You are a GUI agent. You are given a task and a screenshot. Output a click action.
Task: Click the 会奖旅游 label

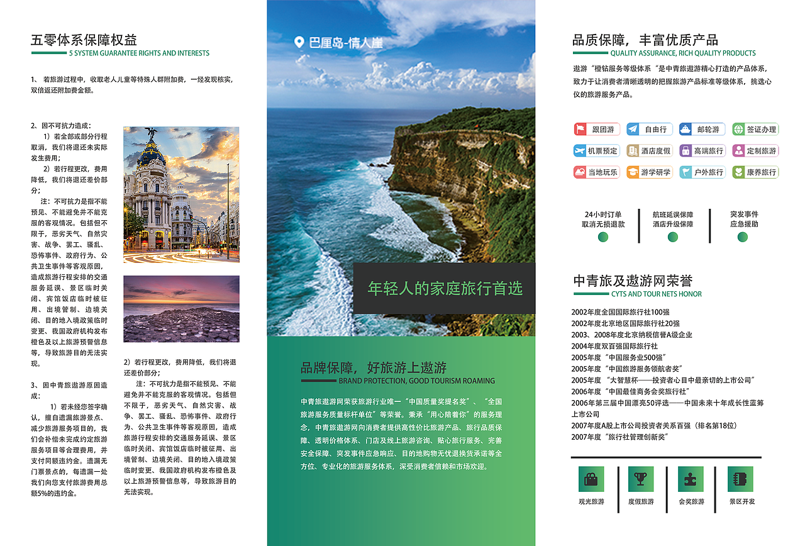691,502
